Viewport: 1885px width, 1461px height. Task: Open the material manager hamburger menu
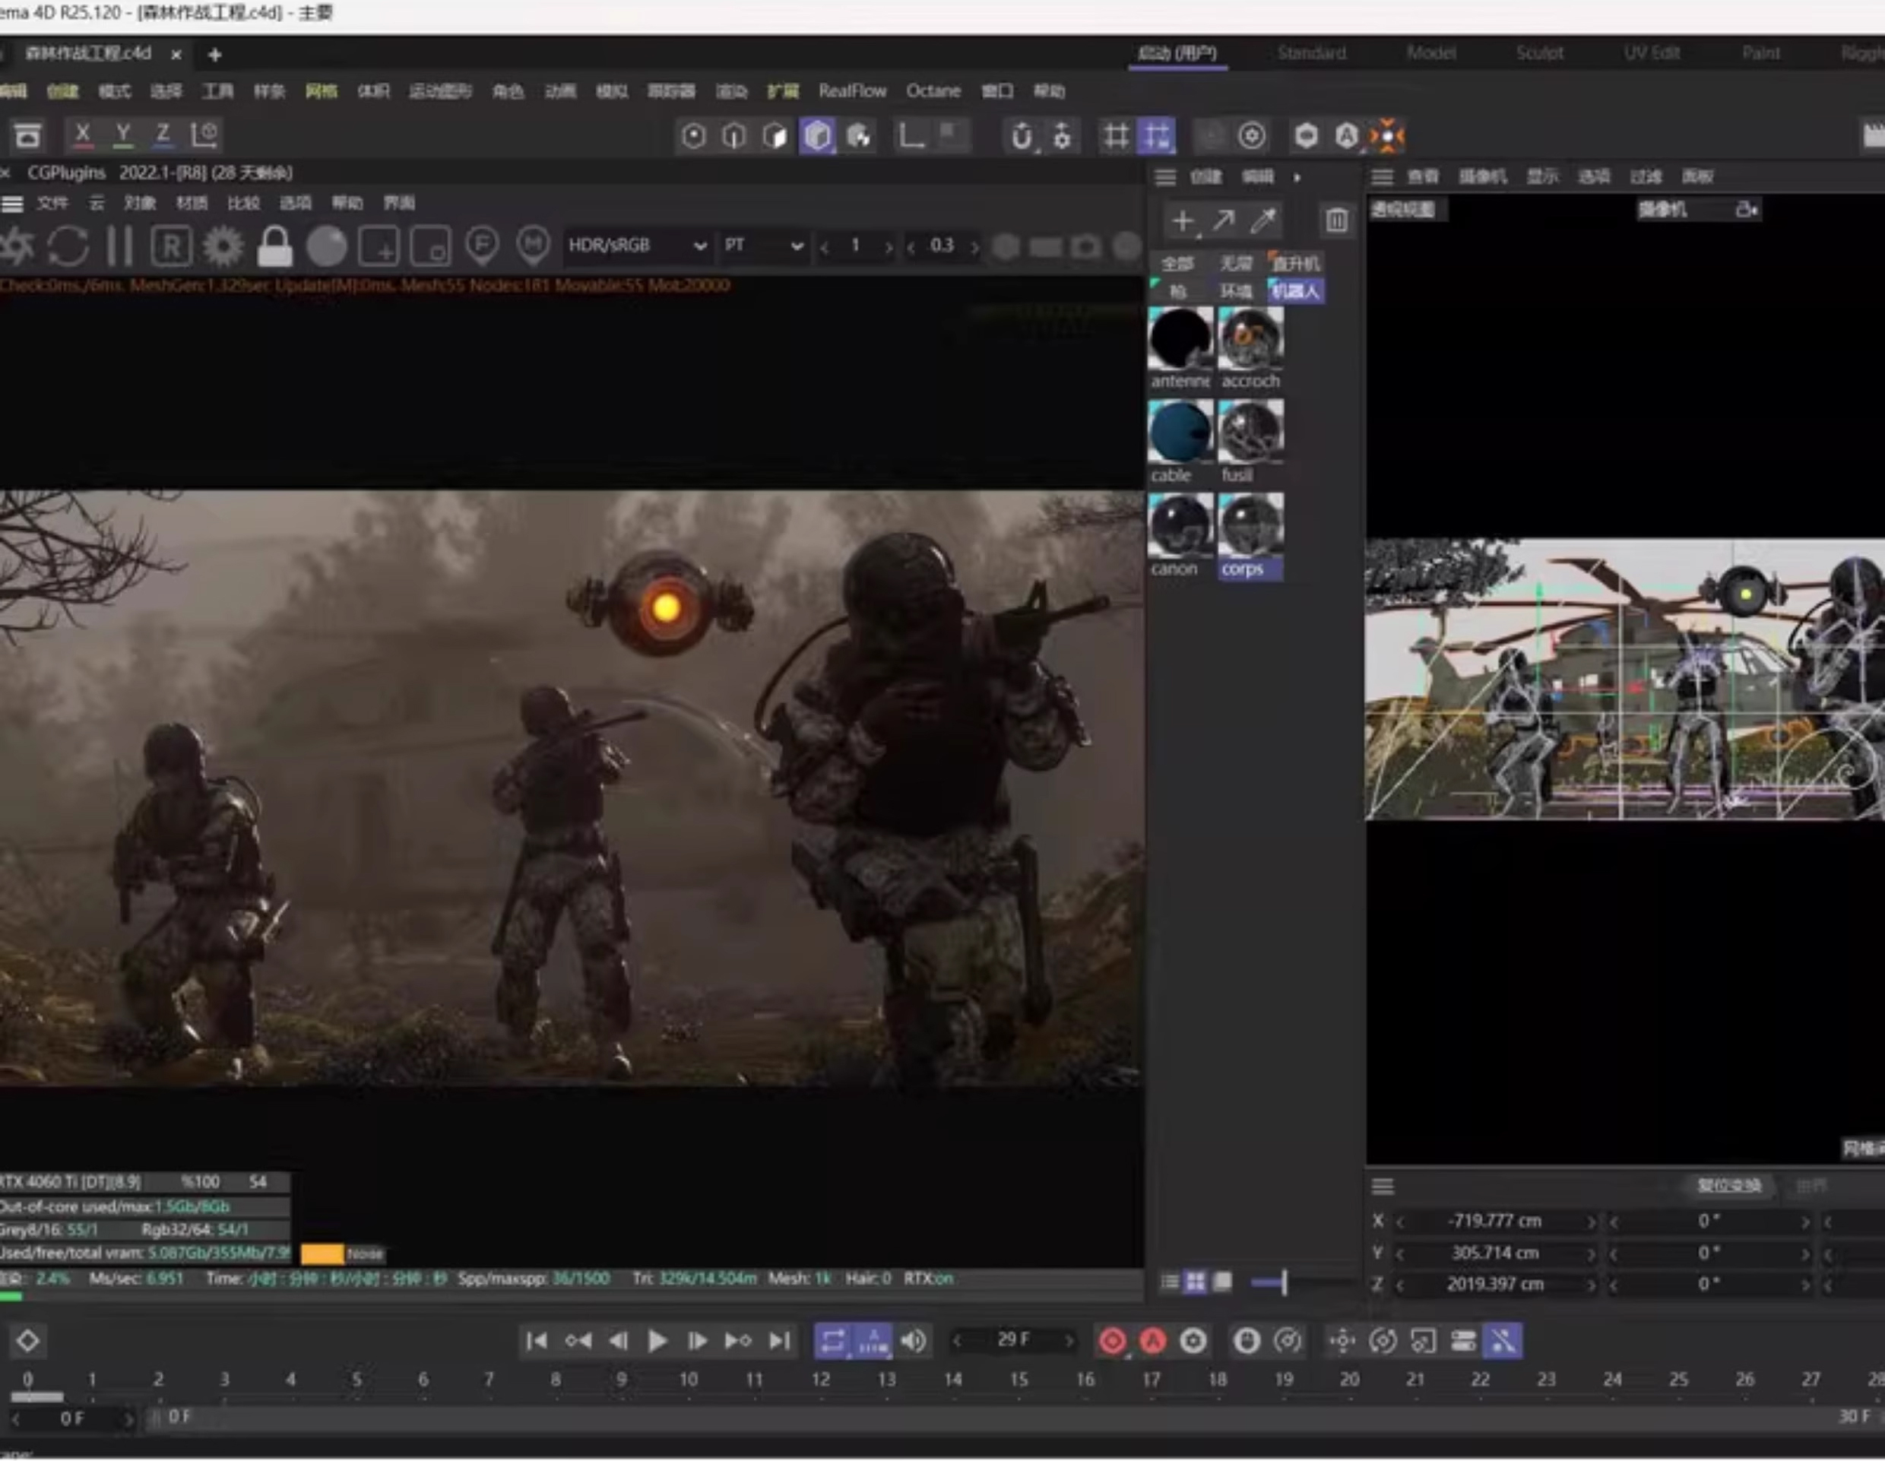click(x=1165, y=177)
